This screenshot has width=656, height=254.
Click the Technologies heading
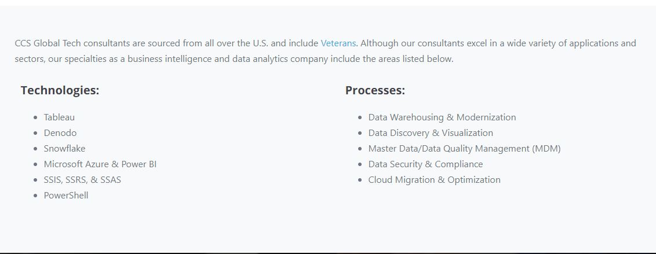point(60,90)
